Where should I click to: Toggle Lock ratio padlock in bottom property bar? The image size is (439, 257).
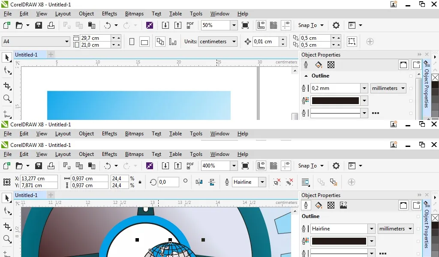pos(140,182)
